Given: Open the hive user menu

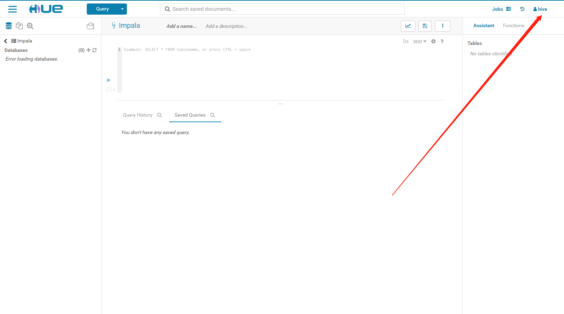Looking at the screenshot, I should 540,9.
